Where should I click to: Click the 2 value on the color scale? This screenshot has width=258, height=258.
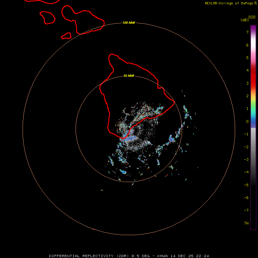(247, 96)
